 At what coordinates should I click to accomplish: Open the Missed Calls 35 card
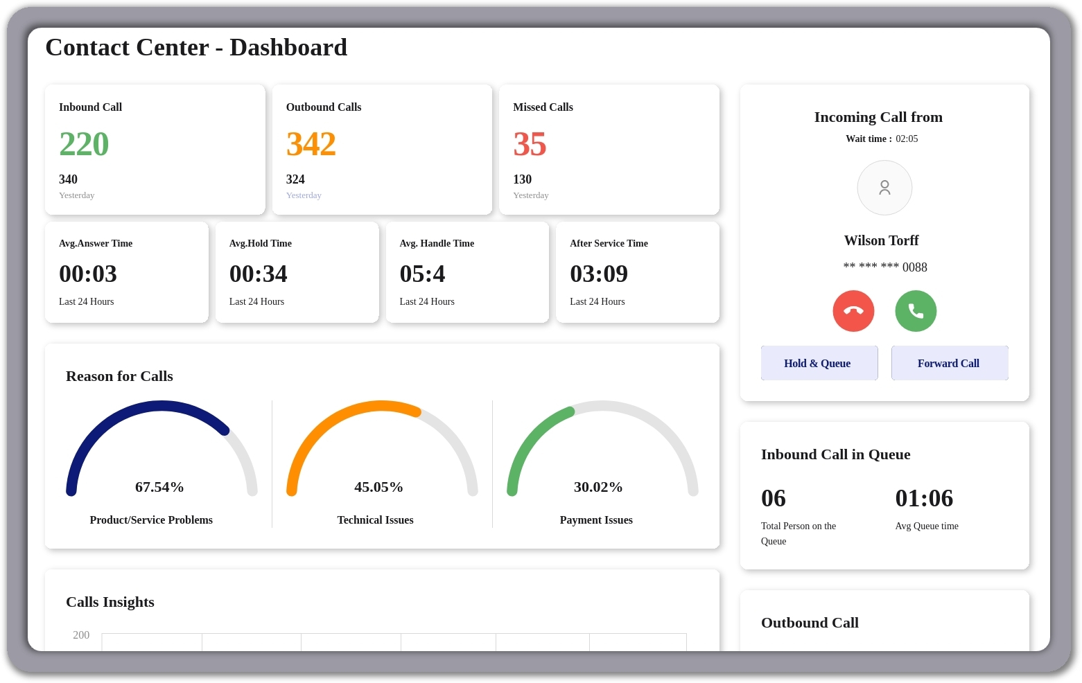click(x=609, y=149)
